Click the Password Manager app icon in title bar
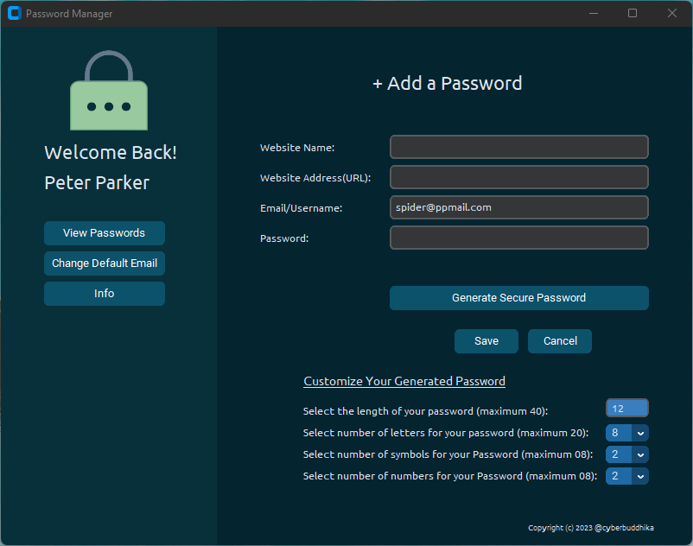The height and width of the screenshot is (546, 693). tap(15, 13)
